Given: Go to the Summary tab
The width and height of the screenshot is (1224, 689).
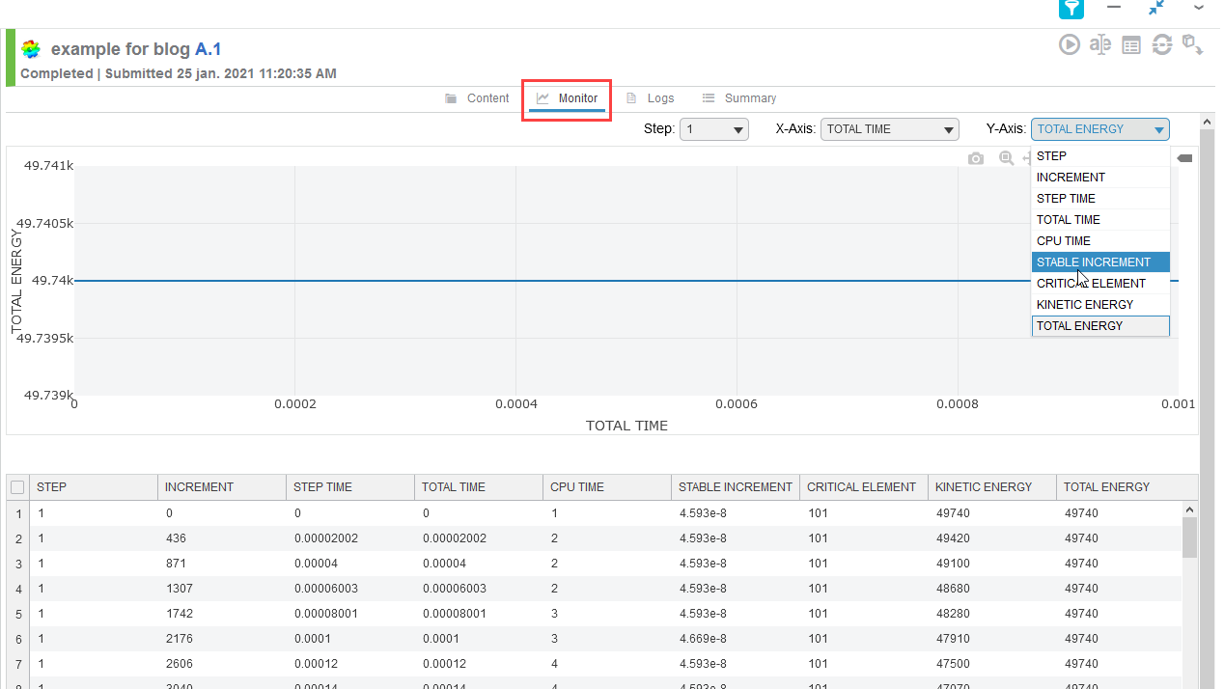Looking at the screenshot, I should [739, 98].
